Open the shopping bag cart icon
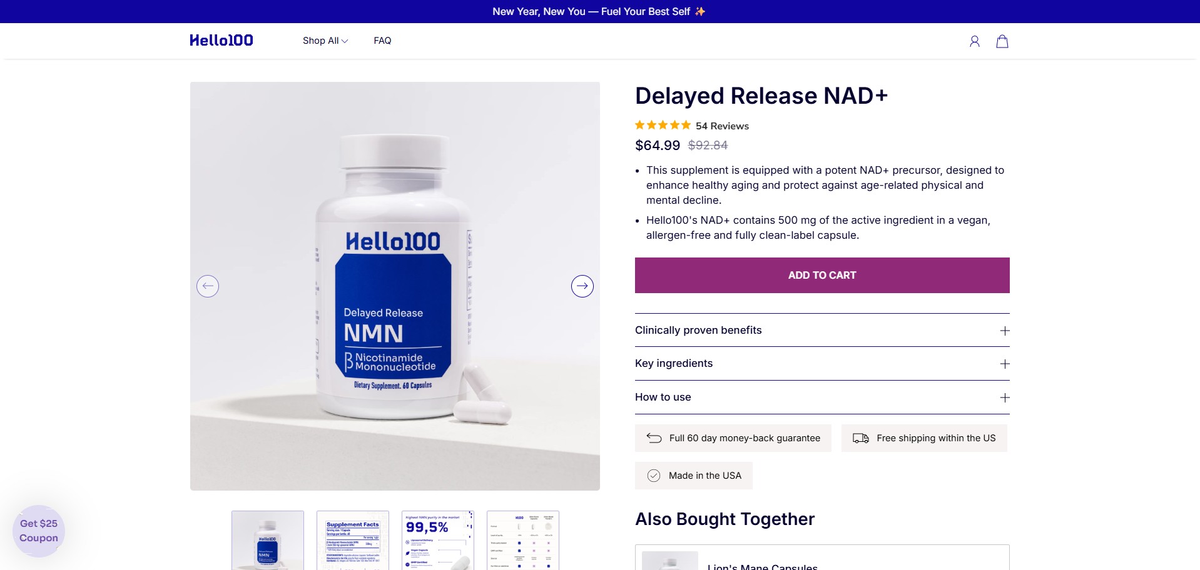Viewport: 1200px width, 570px height. click(x=1002, y=41)
